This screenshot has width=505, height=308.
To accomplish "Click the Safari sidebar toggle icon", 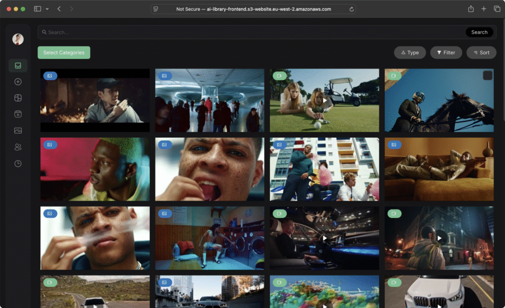I will point(37,9).
